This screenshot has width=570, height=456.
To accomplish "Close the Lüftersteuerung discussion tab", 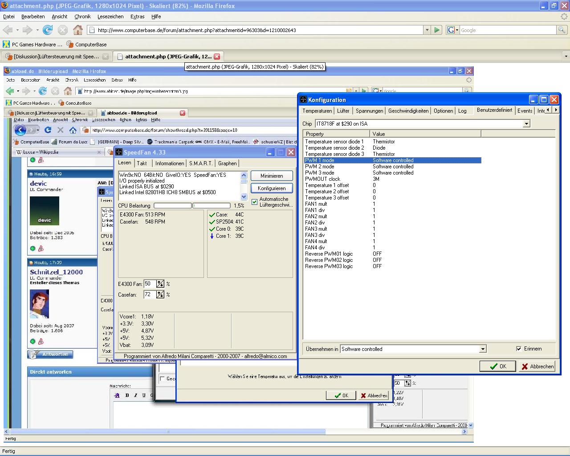I will 106,57.
